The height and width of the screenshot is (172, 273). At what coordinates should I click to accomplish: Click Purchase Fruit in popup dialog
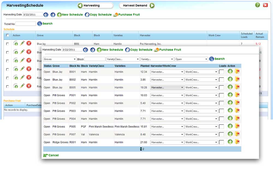168,50
